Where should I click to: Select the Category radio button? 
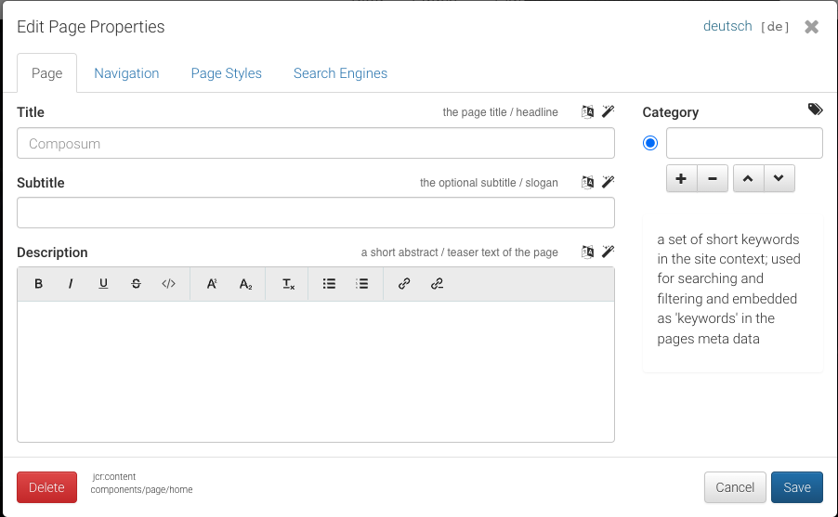click(x=650, y=143)
